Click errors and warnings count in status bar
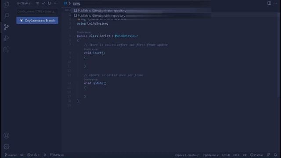Screen dimensions: 281x158 point(33,155)
